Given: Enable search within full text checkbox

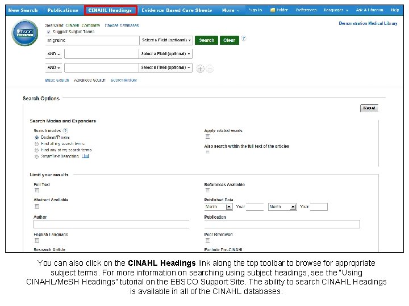Looking at the screenshot, I should click(208, 152).
